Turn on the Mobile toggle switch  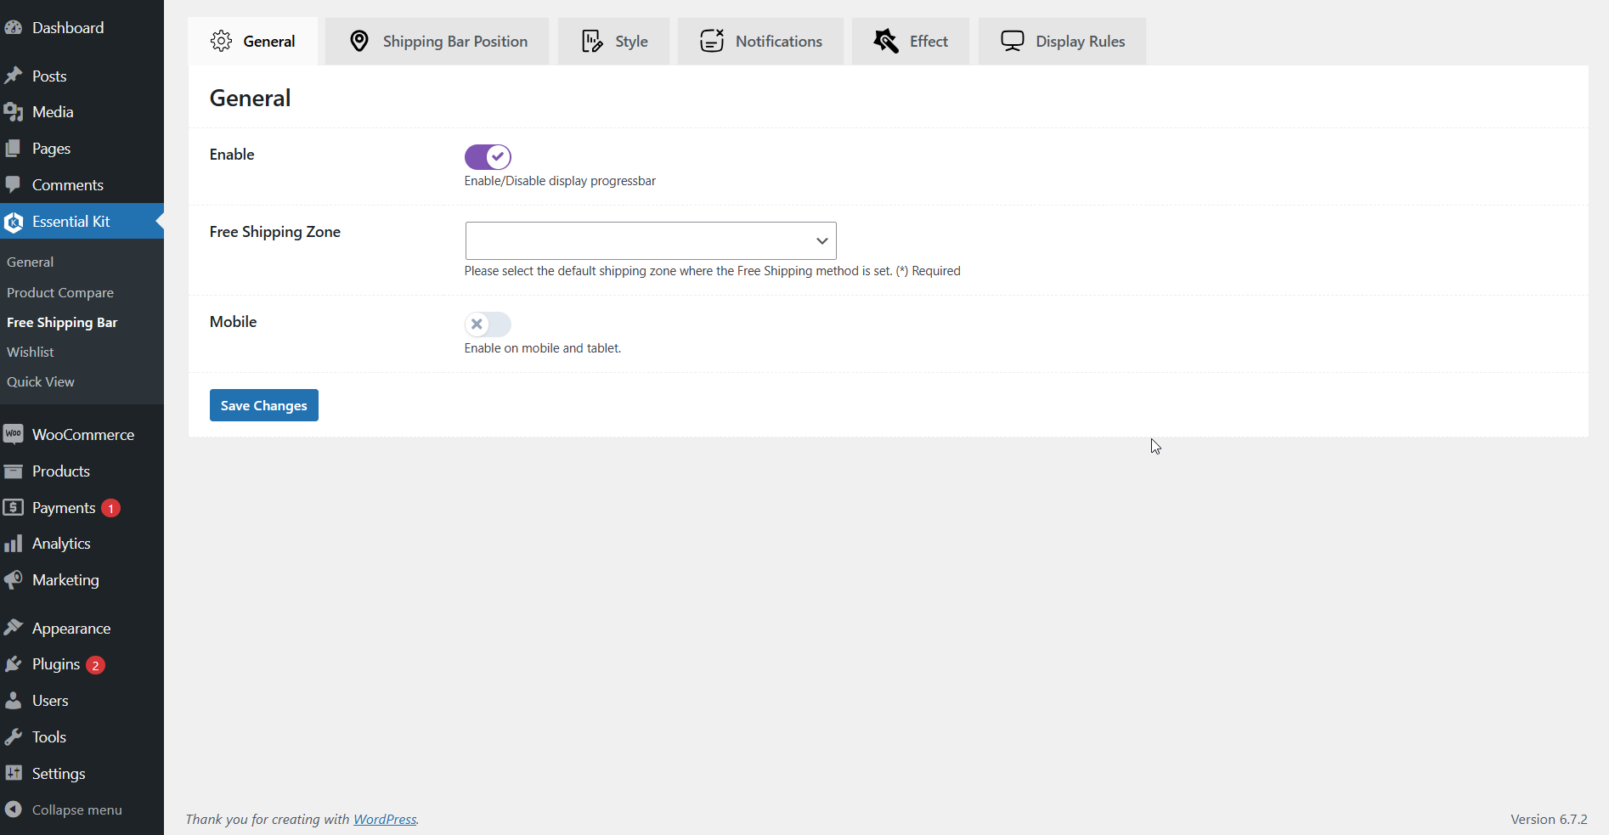488,324
